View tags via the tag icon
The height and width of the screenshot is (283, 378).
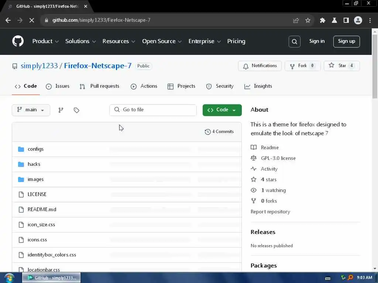click(76, 110)
